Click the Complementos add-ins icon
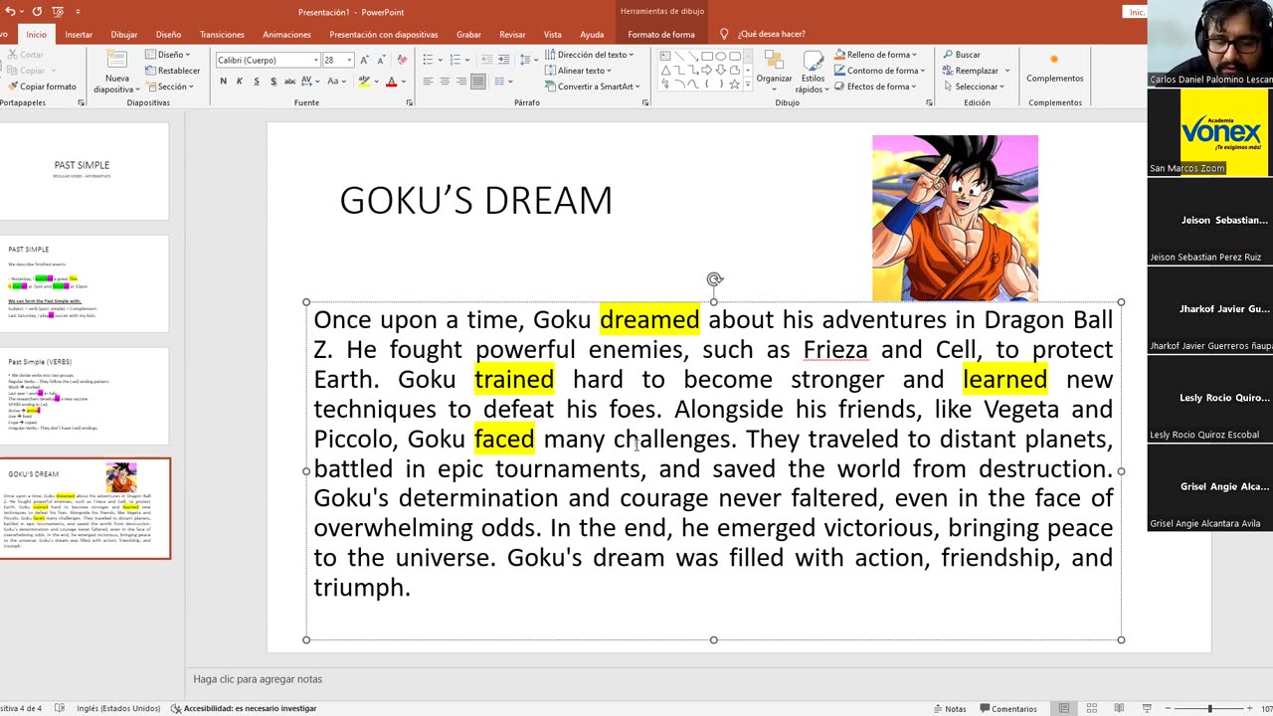 point(1054,60)
